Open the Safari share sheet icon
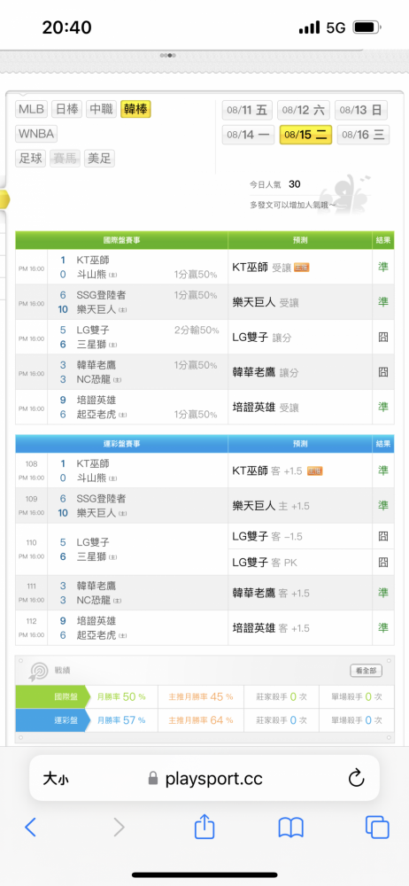Screen dimensions: 409x886 pyautogui.click(x=204, y=826)
